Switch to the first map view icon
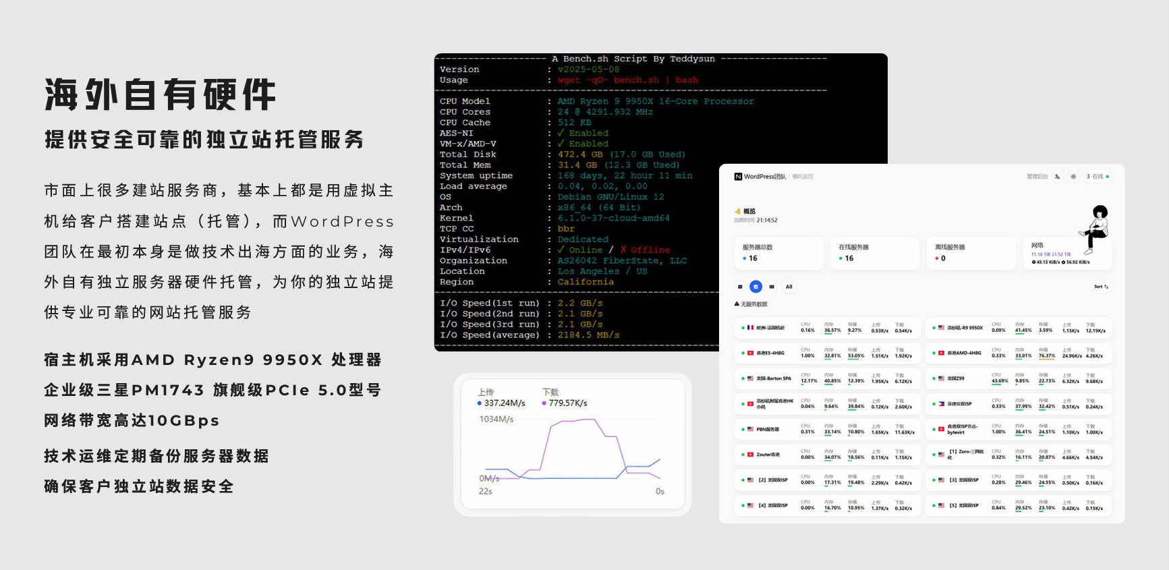The width and height of the screenshot is (1169, 570). (740, 287)
